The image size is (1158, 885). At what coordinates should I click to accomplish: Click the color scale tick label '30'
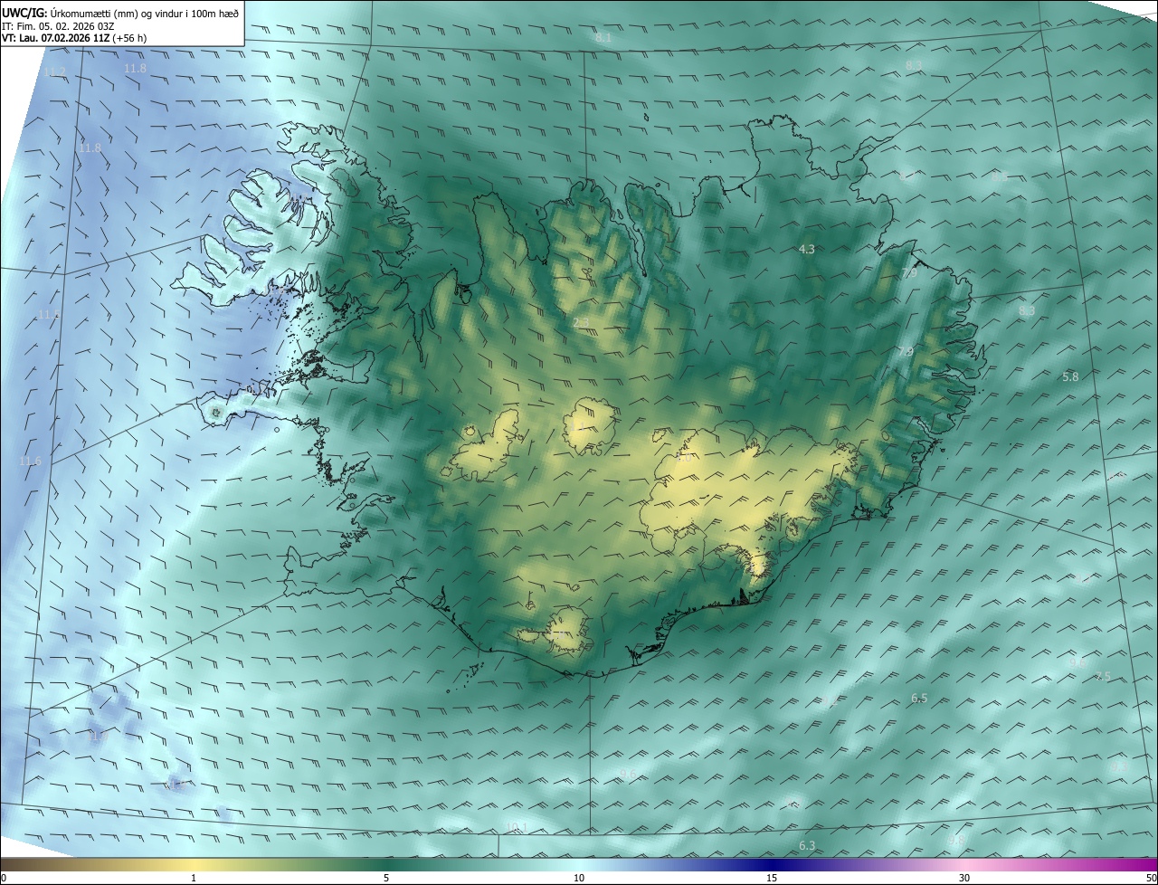(964, 878)
